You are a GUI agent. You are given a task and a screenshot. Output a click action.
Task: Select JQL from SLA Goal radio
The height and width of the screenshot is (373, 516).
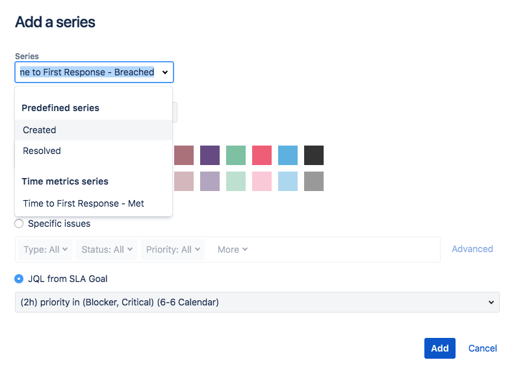click(19, 279)
